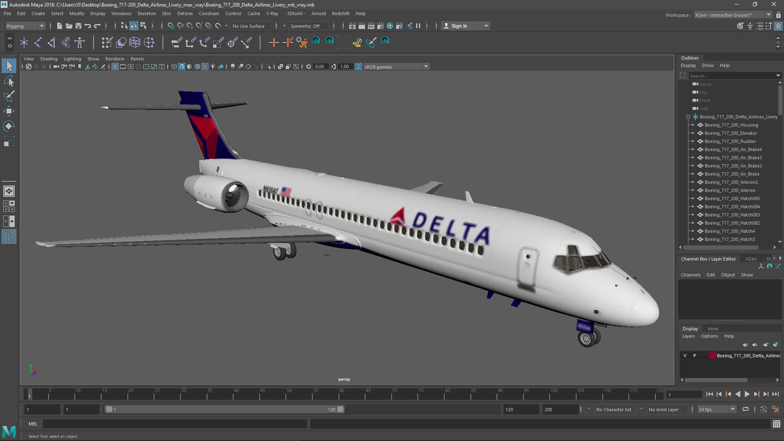Activate the Lasso selection tool
The height and width of the screenshot is (441, 784).
(9, 81)
